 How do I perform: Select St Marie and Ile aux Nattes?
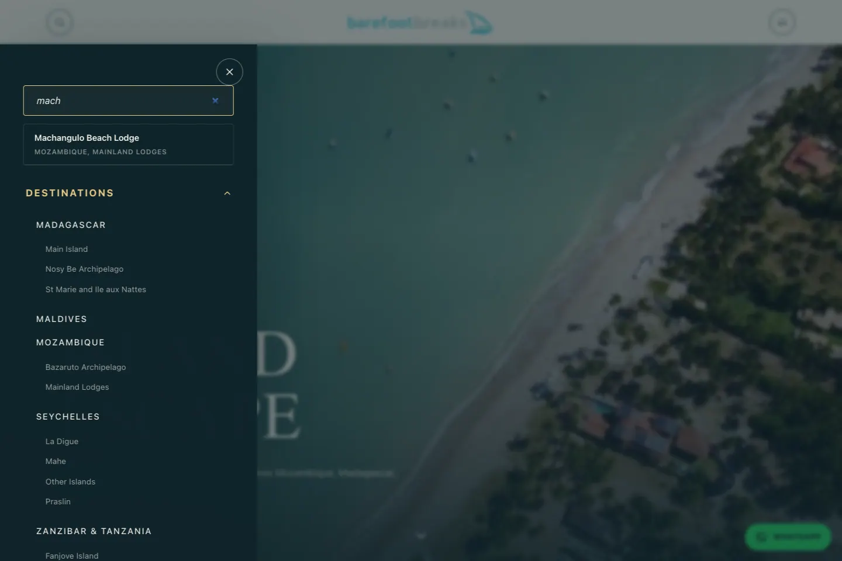click(96, 289)
